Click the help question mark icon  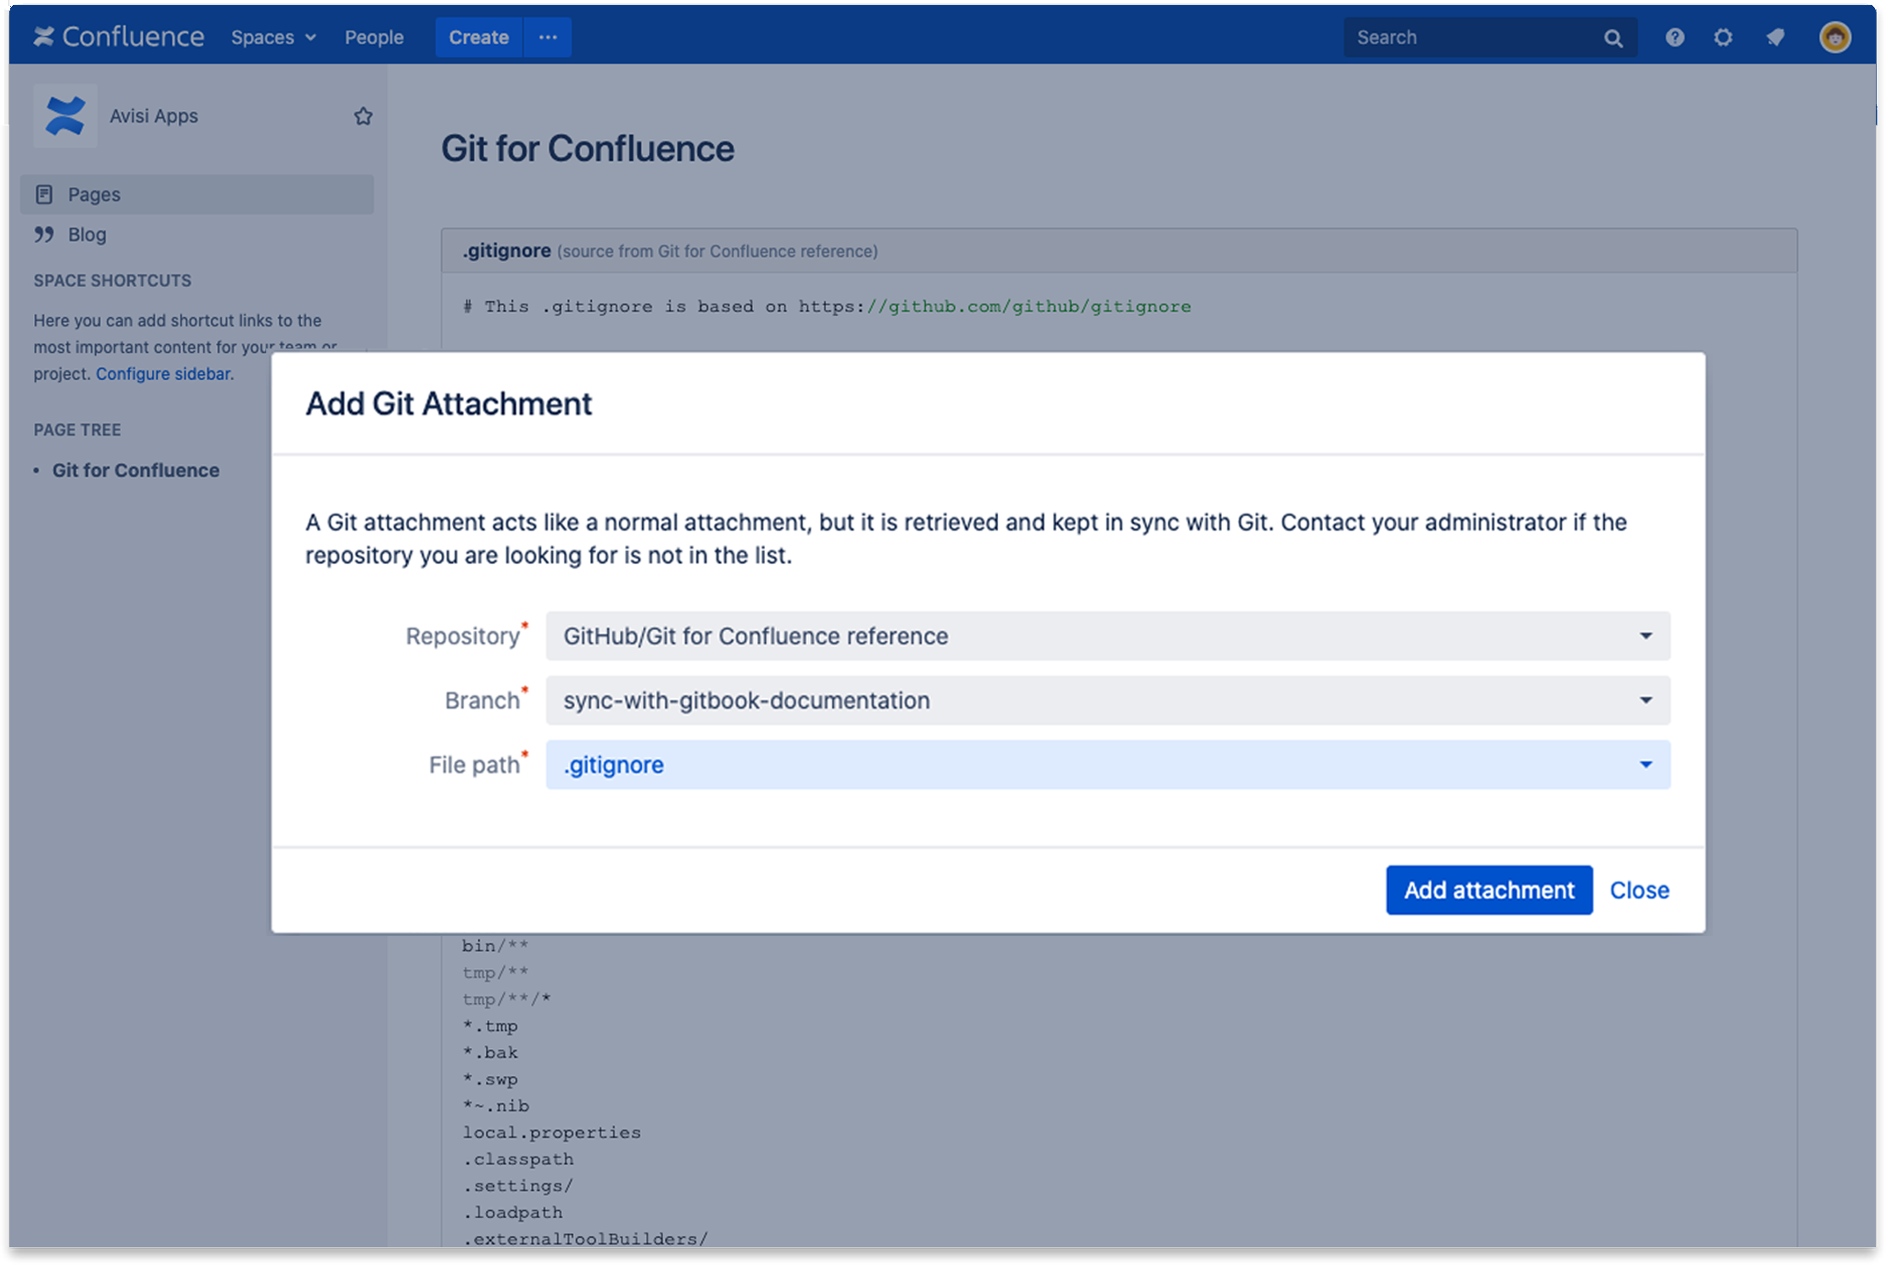[x=1674, y=37]
